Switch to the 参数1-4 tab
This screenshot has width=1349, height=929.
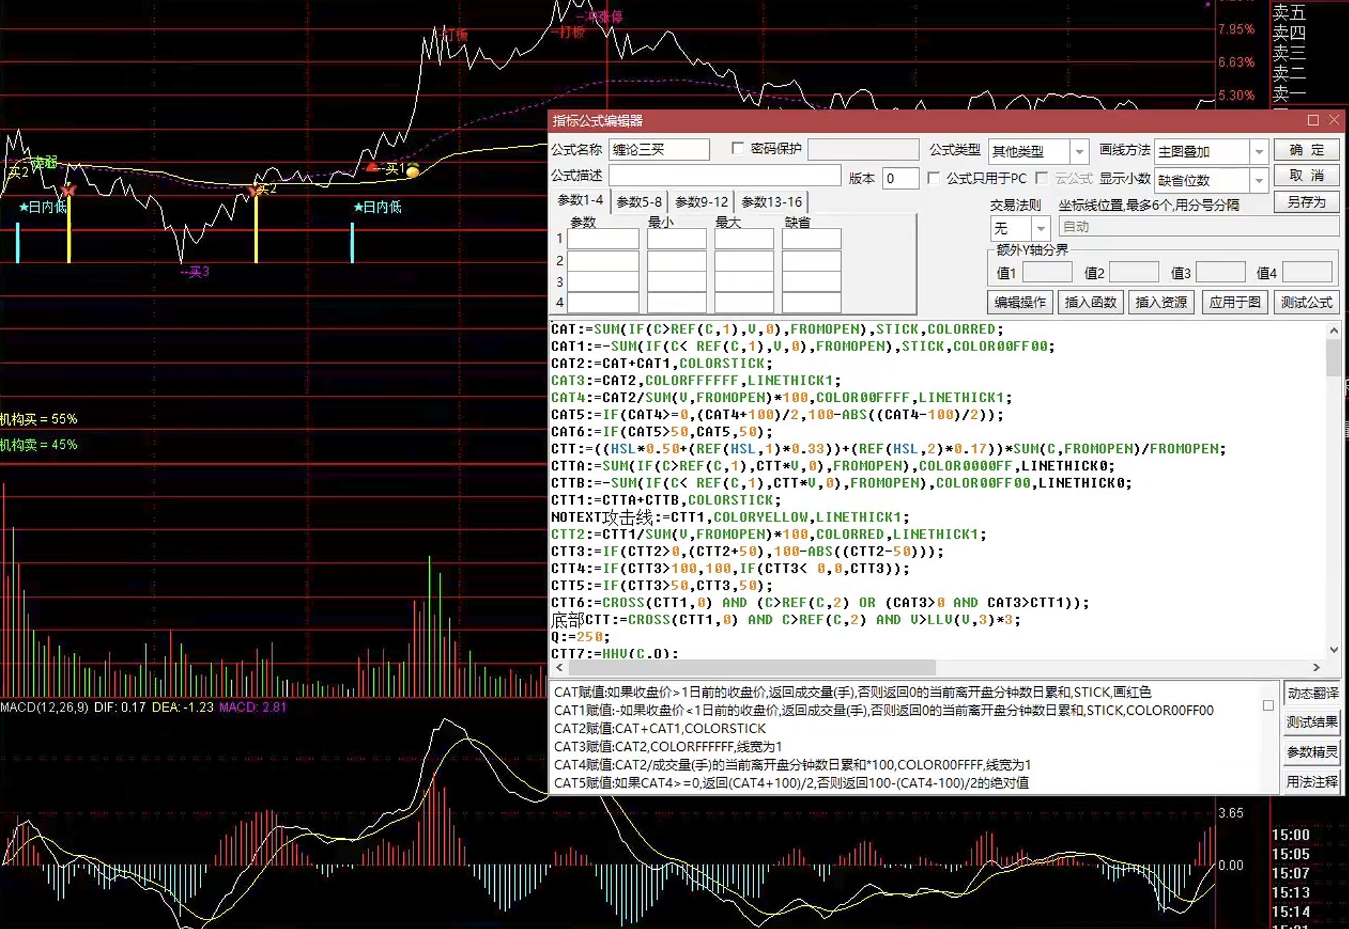(x=581, y=200)
